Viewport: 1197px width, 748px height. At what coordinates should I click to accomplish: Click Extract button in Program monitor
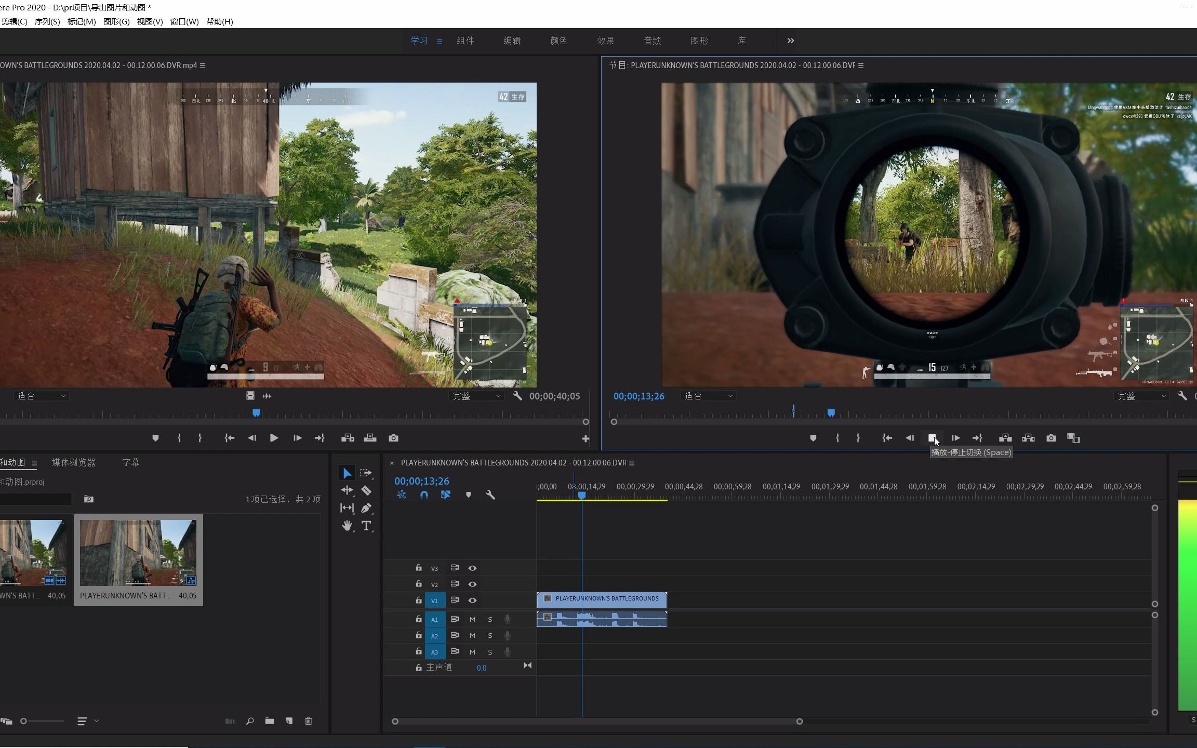pyautogui.click(x=1028, y=438)
